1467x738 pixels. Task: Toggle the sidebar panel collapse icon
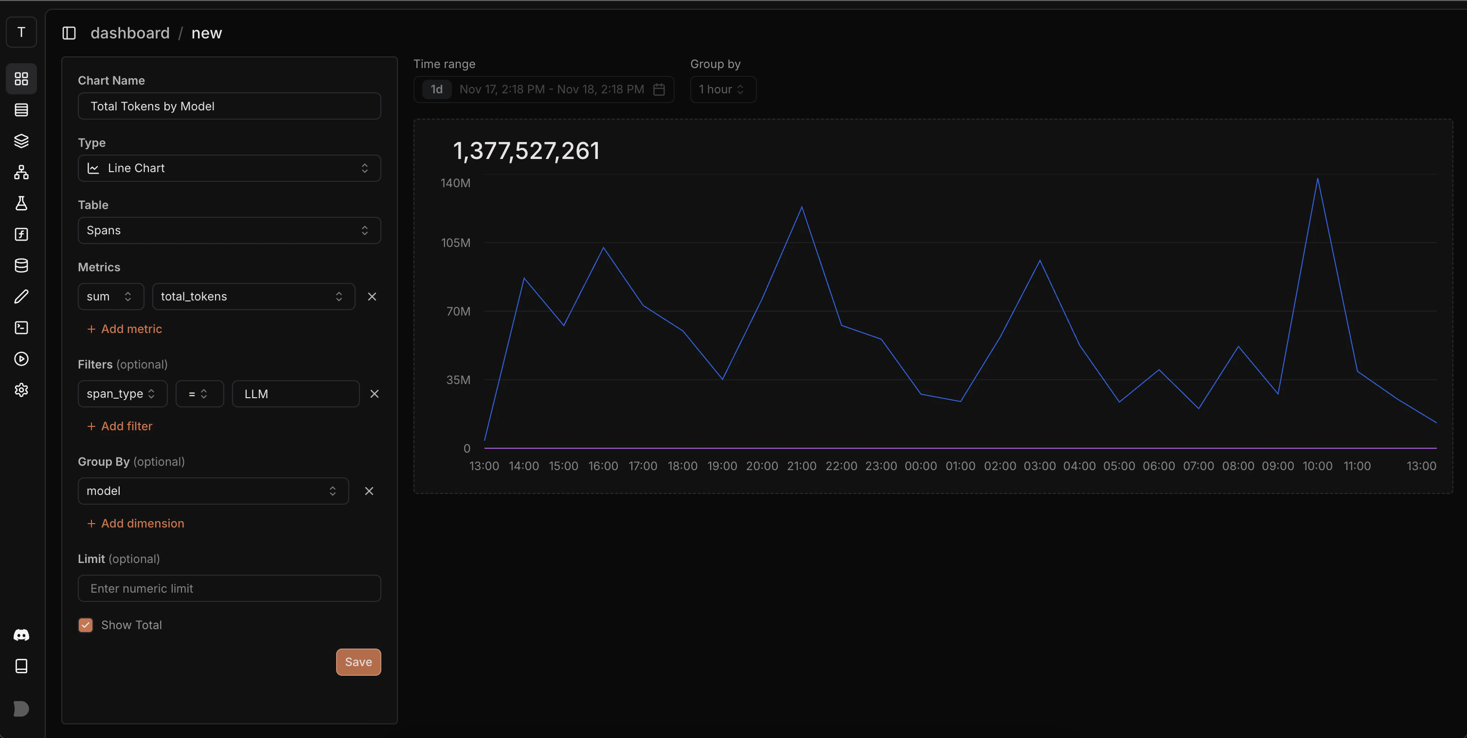(x=69, y=33)
